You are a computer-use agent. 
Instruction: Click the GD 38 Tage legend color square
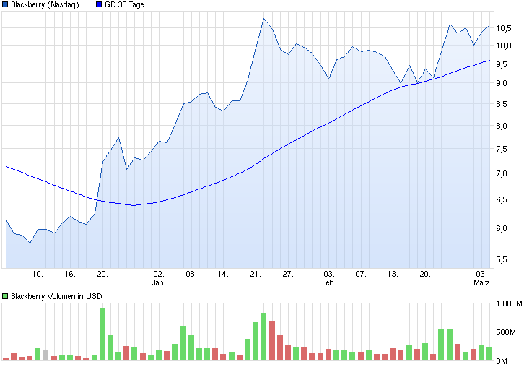99,5
